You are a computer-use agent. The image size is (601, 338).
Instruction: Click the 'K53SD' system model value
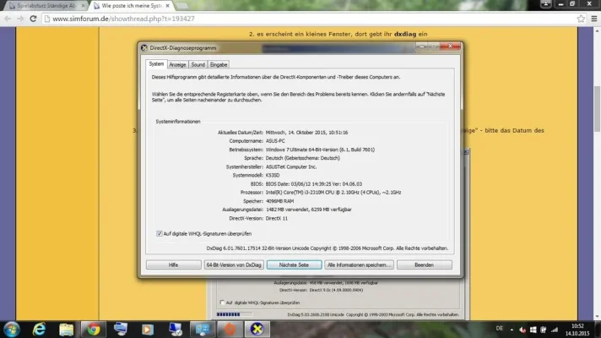pyautogui.click(x=273, y=175)
